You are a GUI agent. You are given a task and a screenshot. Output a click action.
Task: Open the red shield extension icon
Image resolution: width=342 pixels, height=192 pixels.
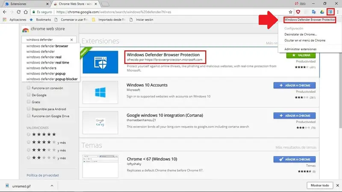(298, 12)
